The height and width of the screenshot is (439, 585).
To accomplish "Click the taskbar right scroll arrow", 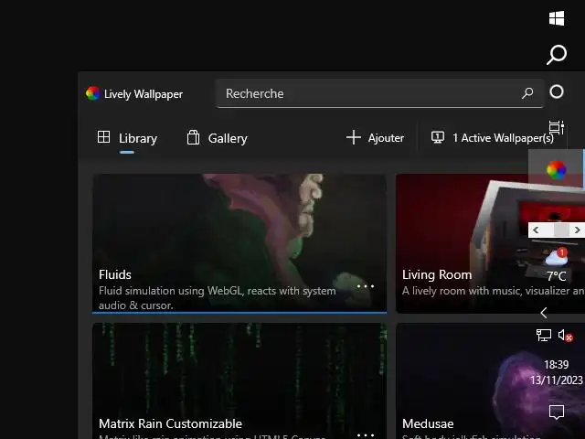I will pyautogui.click(x=577, y=230).
